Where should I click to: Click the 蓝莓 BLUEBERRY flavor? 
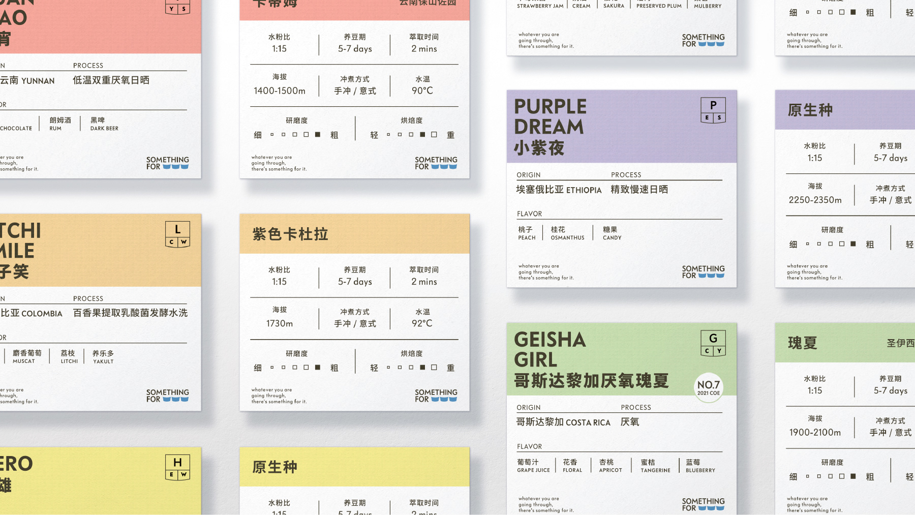700,466
